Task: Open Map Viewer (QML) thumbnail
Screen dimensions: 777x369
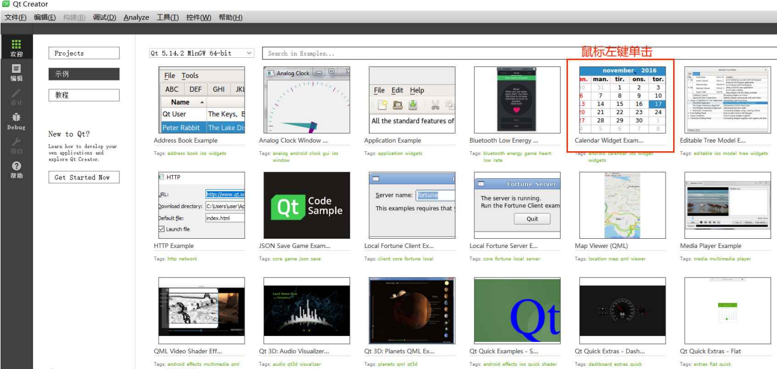Action: (x=622, y=205)
